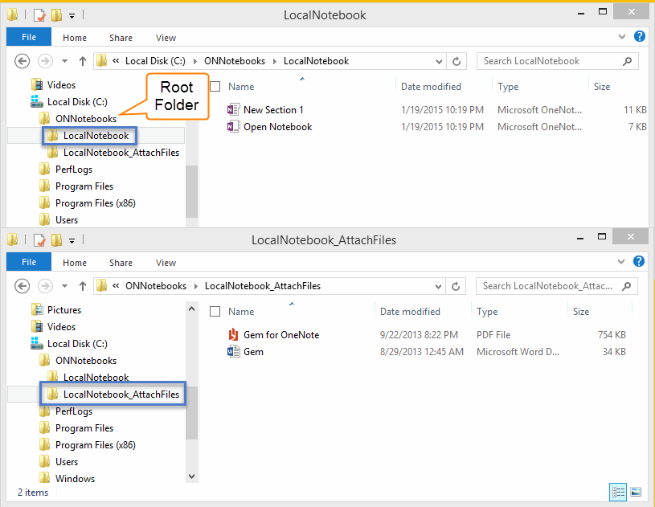Click the Help icon in top window
The image size is (655, 507).
(640, 37)
